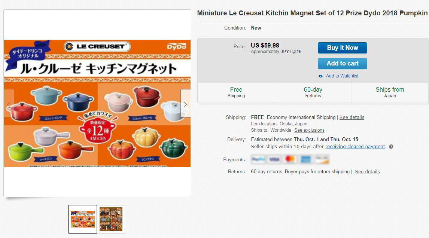Click the previous image arrow on the gallery
The width and height of the screenshot is (429, 238).
(x=9, y=103)
